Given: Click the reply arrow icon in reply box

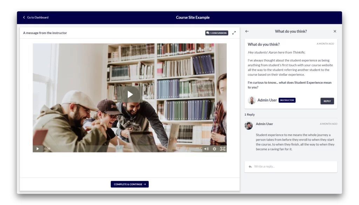Looking at the screenshot, I should 250,166.
